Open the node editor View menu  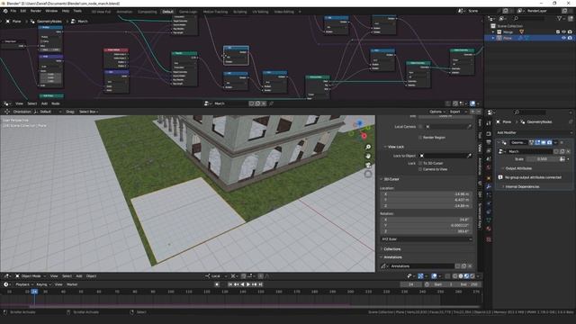pyautogui.click(x=19, y=103)
